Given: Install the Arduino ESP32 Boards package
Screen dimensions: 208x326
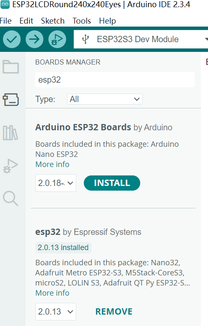Looking at the screenshot, I should 112,183.
